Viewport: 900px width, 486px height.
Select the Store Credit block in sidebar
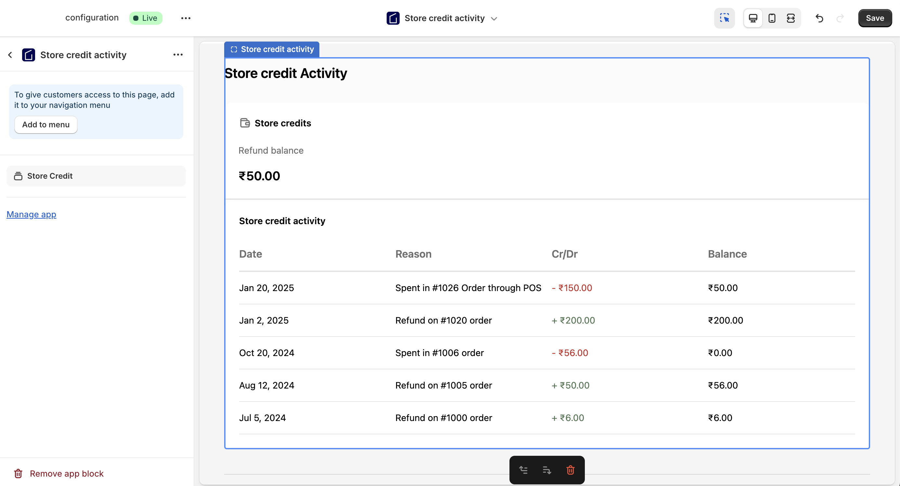point(96,176)
